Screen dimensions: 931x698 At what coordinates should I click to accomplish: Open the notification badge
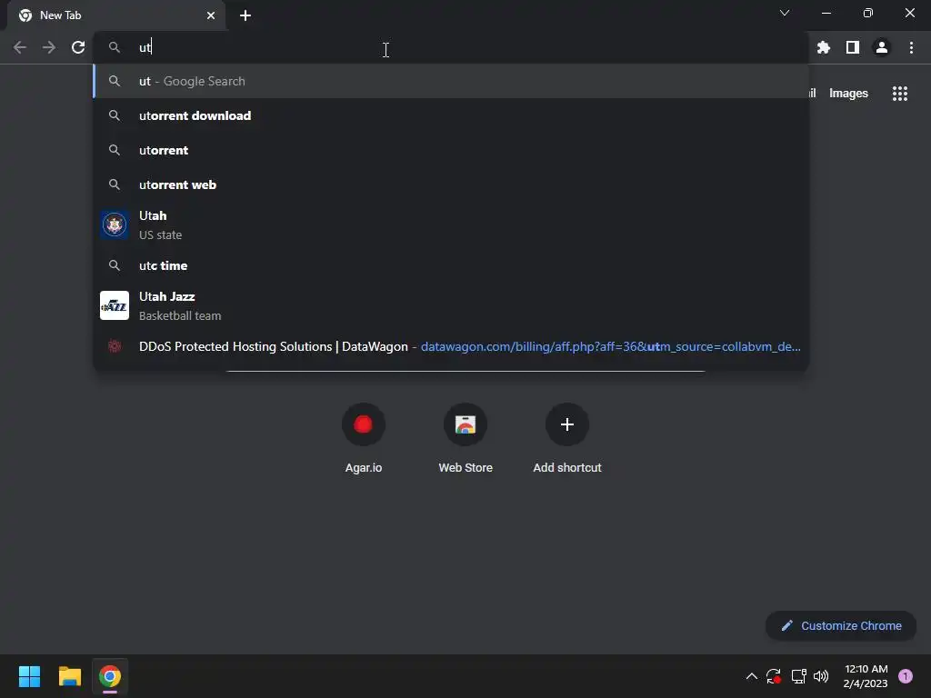[906, 676]
